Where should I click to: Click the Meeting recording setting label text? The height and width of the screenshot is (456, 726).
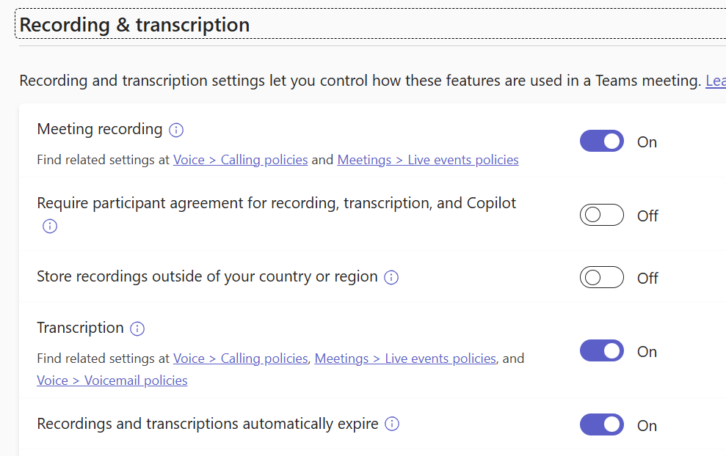[x=100, y=130]
